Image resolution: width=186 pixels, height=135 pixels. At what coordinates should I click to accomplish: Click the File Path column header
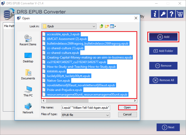point(9,26)
